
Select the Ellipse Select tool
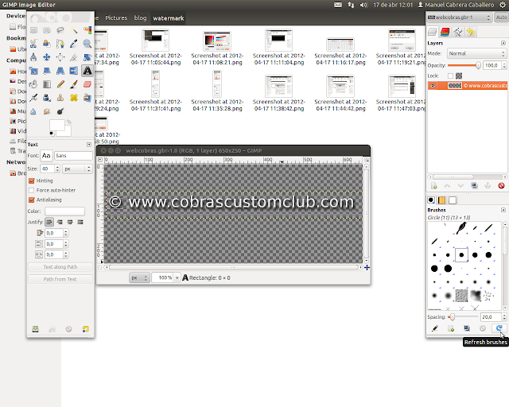(47, 30)
